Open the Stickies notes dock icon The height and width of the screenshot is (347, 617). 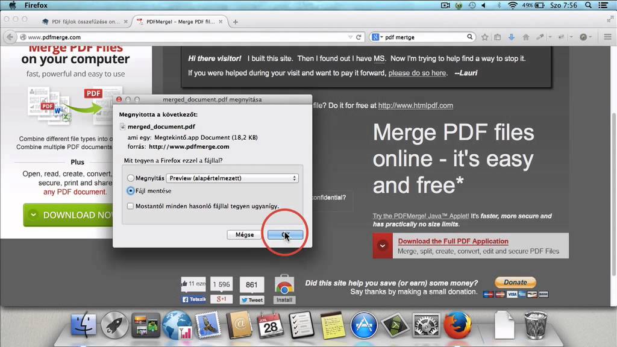pos(333,325)
